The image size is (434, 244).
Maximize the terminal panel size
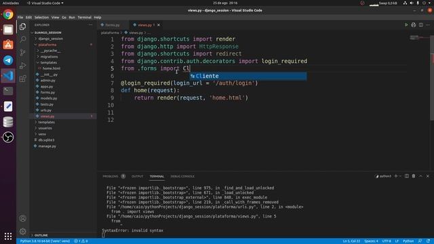[420, 176]
